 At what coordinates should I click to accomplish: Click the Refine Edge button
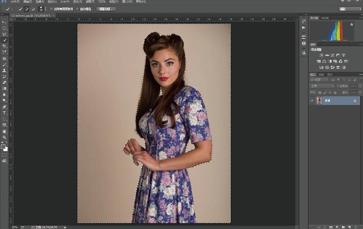(106, 9)
